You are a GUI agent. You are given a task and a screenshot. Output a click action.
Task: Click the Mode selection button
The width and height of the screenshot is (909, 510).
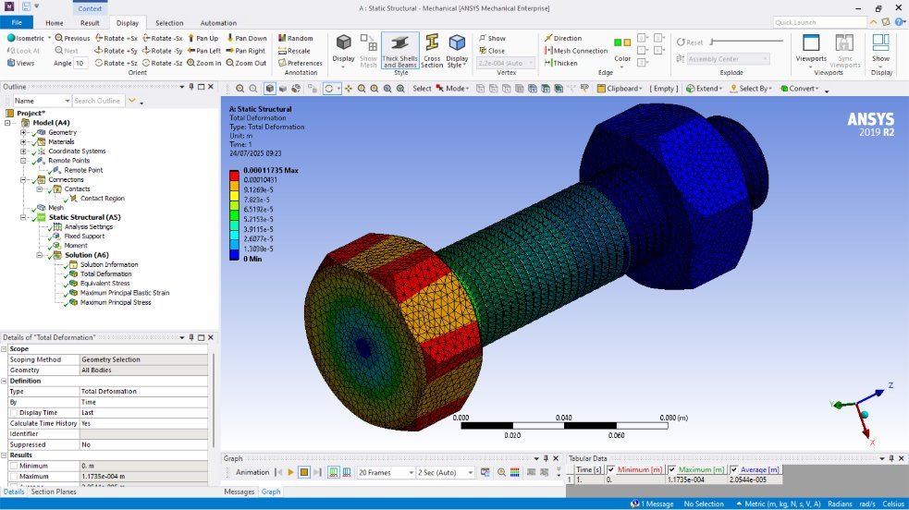452,89
